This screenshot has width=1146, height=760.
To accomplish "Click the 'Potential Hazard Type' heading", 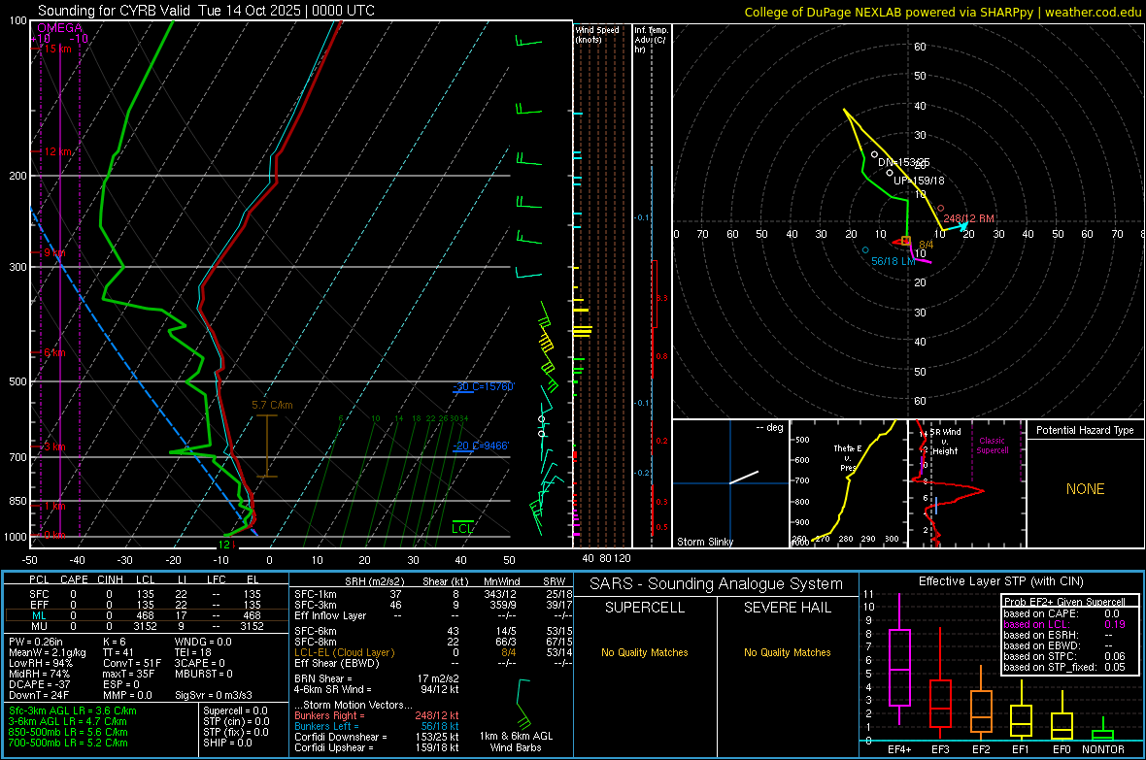I will (1085, 430).
